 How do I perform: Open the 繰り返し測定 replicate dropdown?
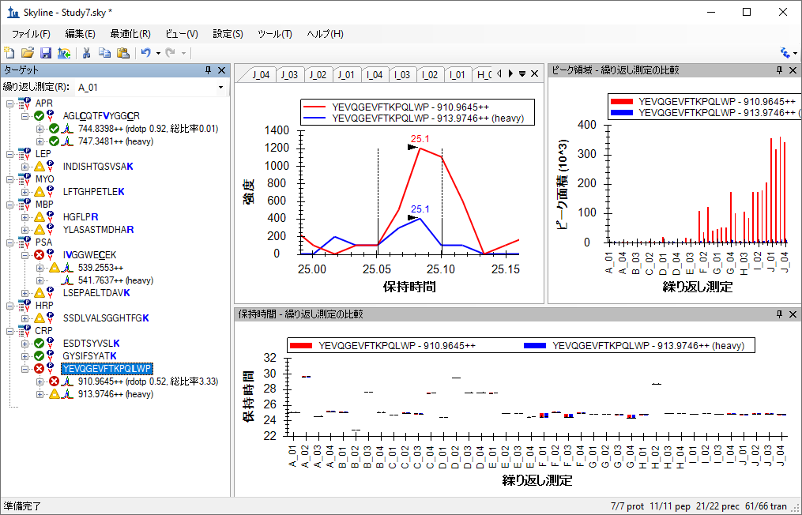click(x=220, y=88)
